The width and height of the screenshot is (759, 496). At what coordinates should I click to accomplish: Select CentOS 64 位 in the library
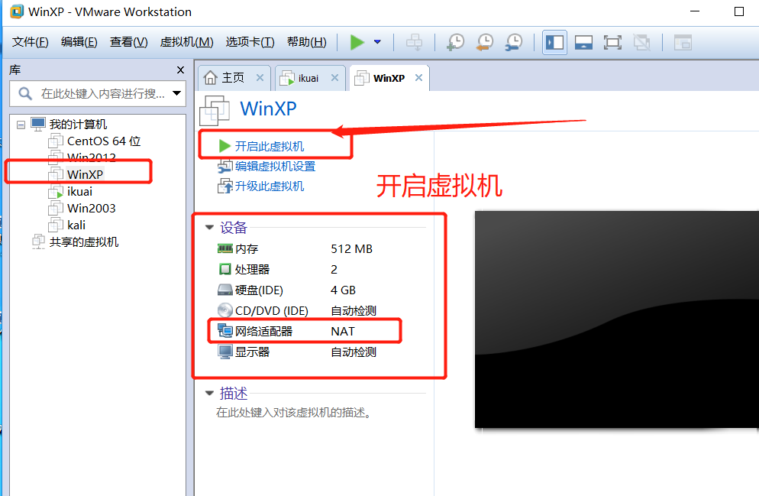[x=104, y=141]
